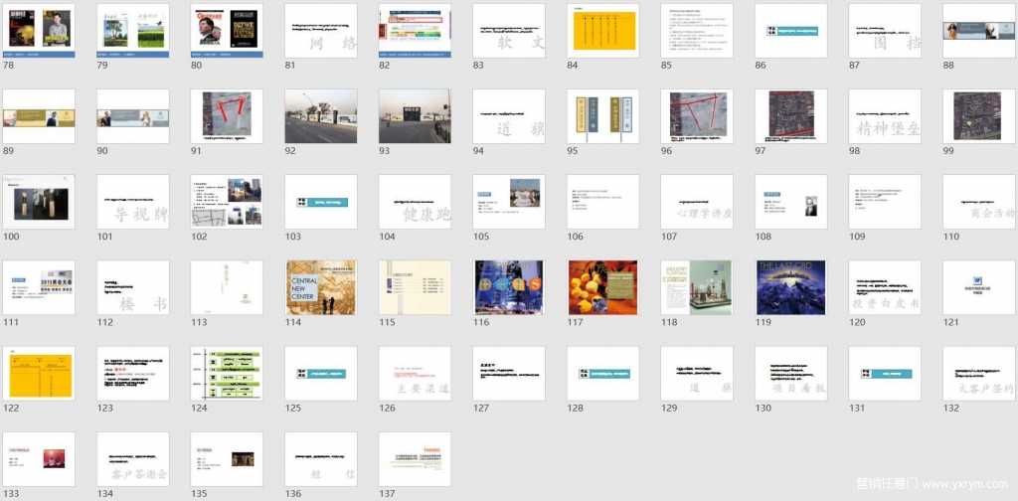Select slide 126 thumbnail
The image size is (1018, 501).
coord(415,373)
